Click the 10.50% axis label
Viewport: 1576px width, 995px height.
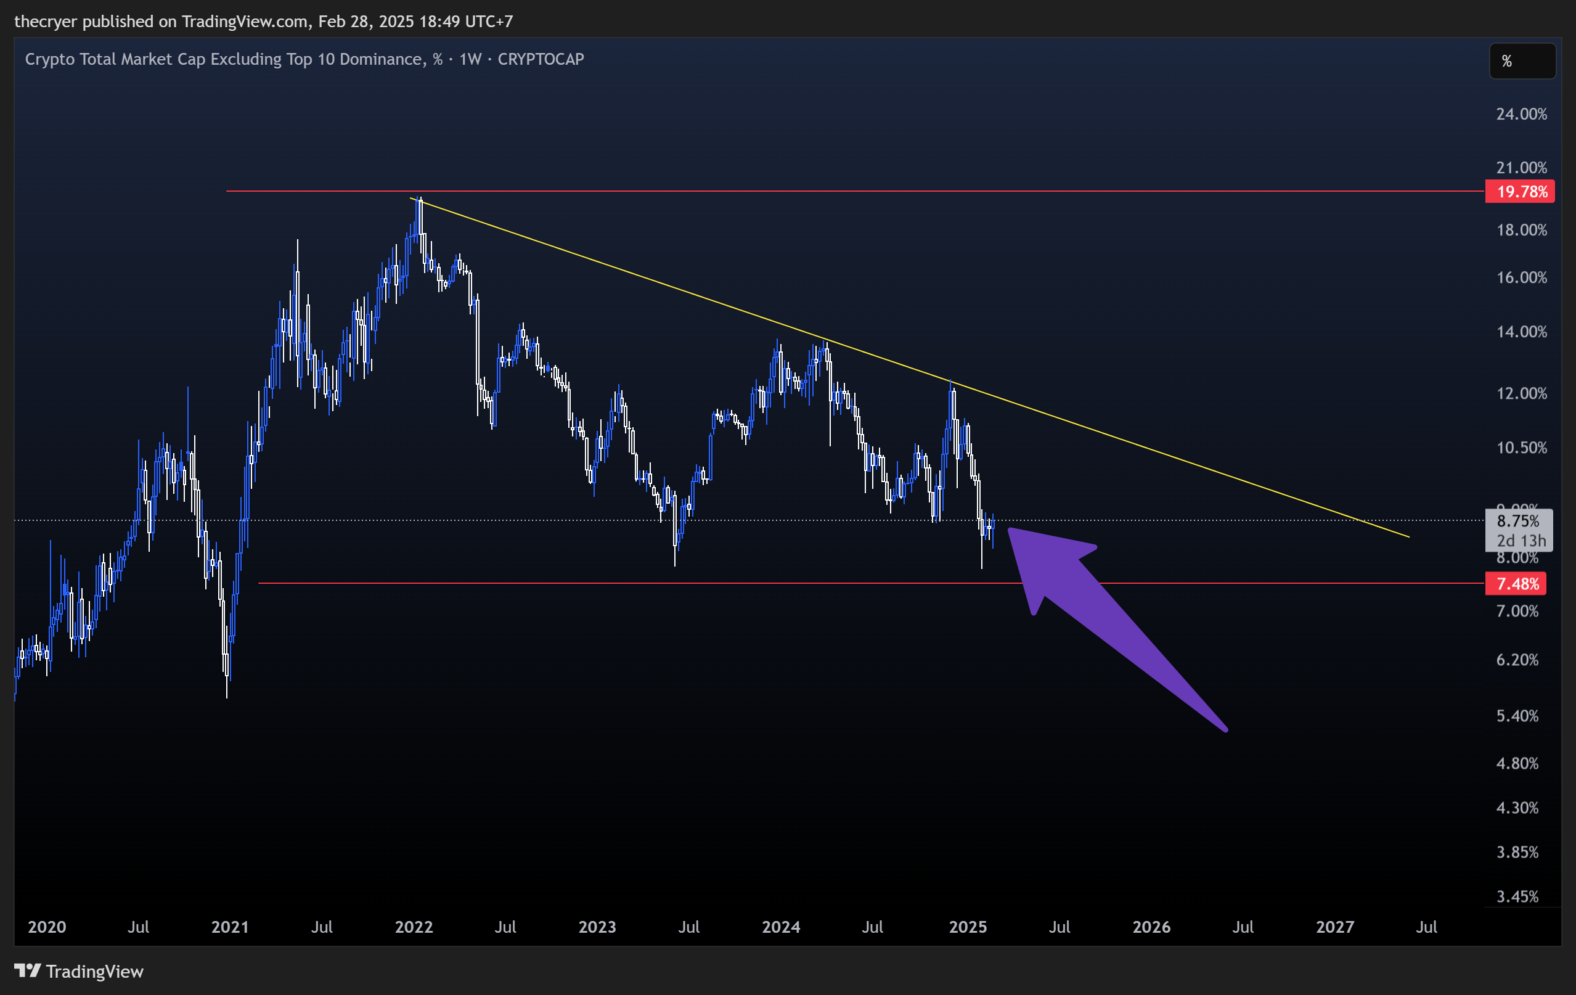tap(1522, 448)
